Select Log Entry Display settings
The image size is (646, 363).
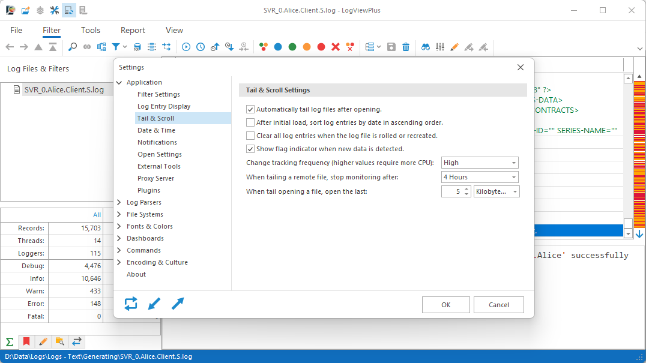[164, 106]
